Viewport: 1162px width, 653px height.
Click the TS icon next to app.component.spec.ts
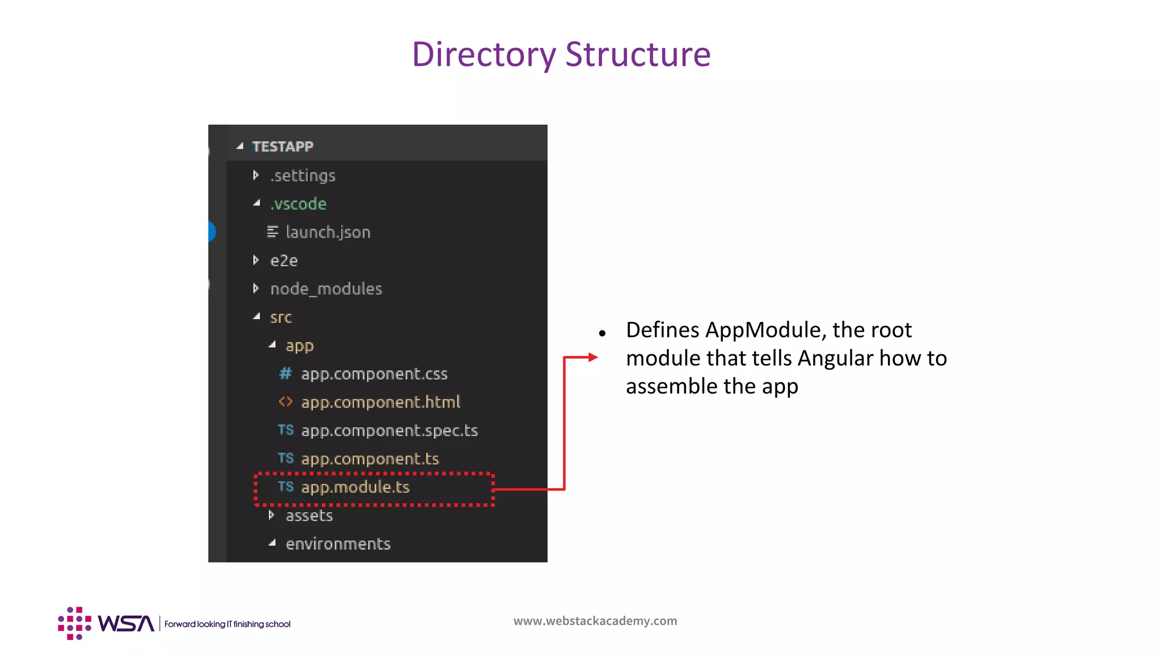(285, 430)
